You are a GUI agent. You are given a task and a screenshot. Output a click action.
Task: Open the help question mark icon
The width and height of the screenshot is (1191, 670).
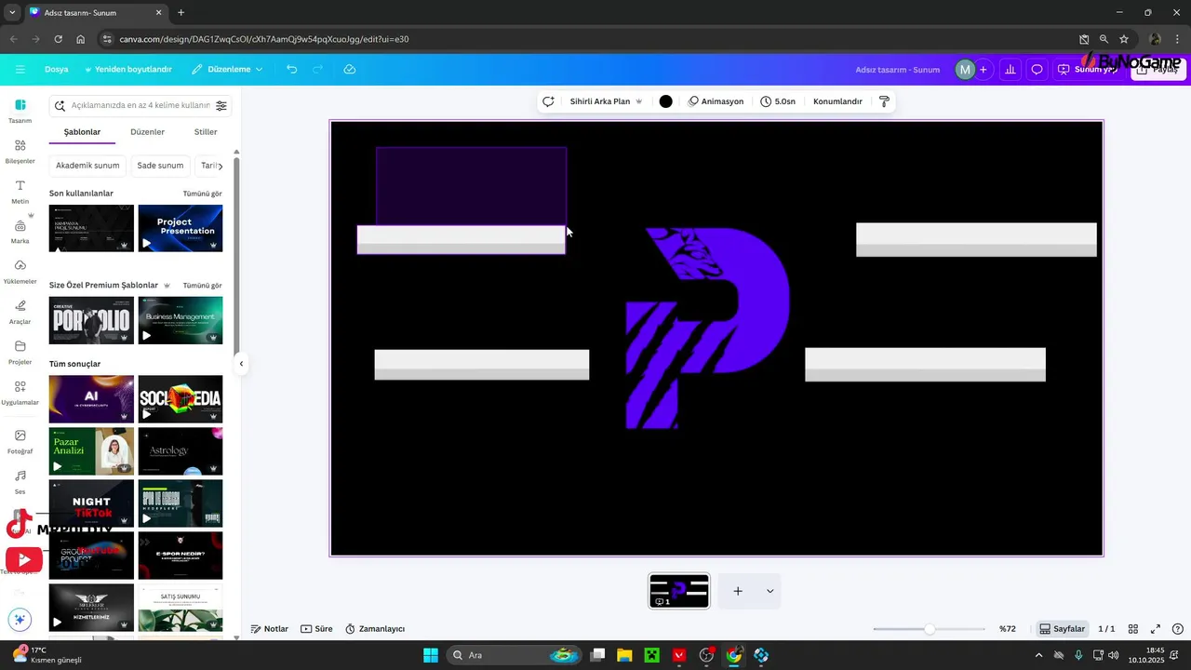[x=1178, y=629]
